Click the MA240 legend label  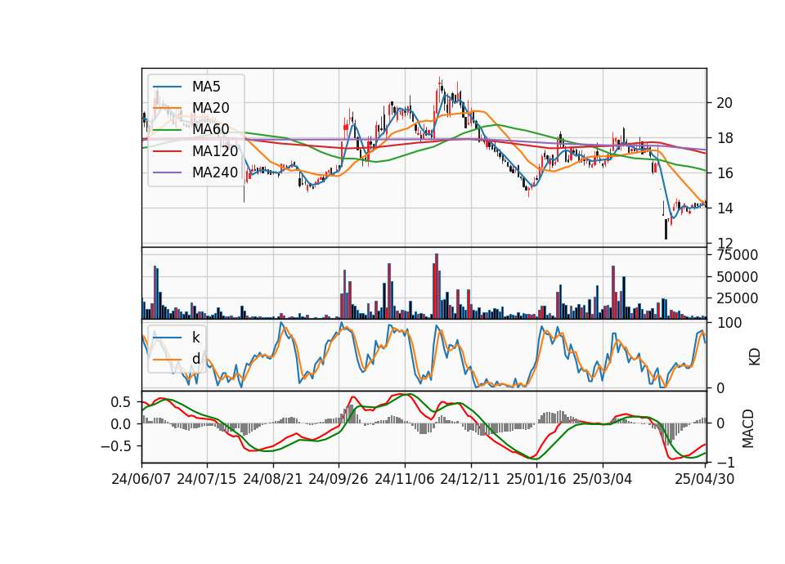(215, 172)
